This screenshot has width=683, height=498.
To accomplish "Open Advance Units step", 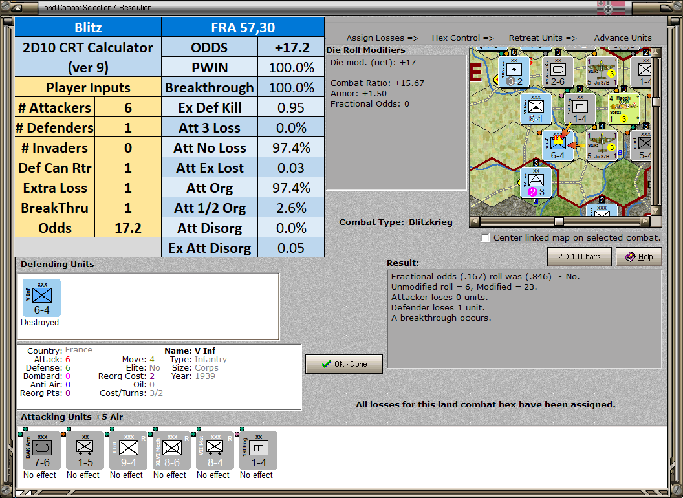I will point(623,38).
